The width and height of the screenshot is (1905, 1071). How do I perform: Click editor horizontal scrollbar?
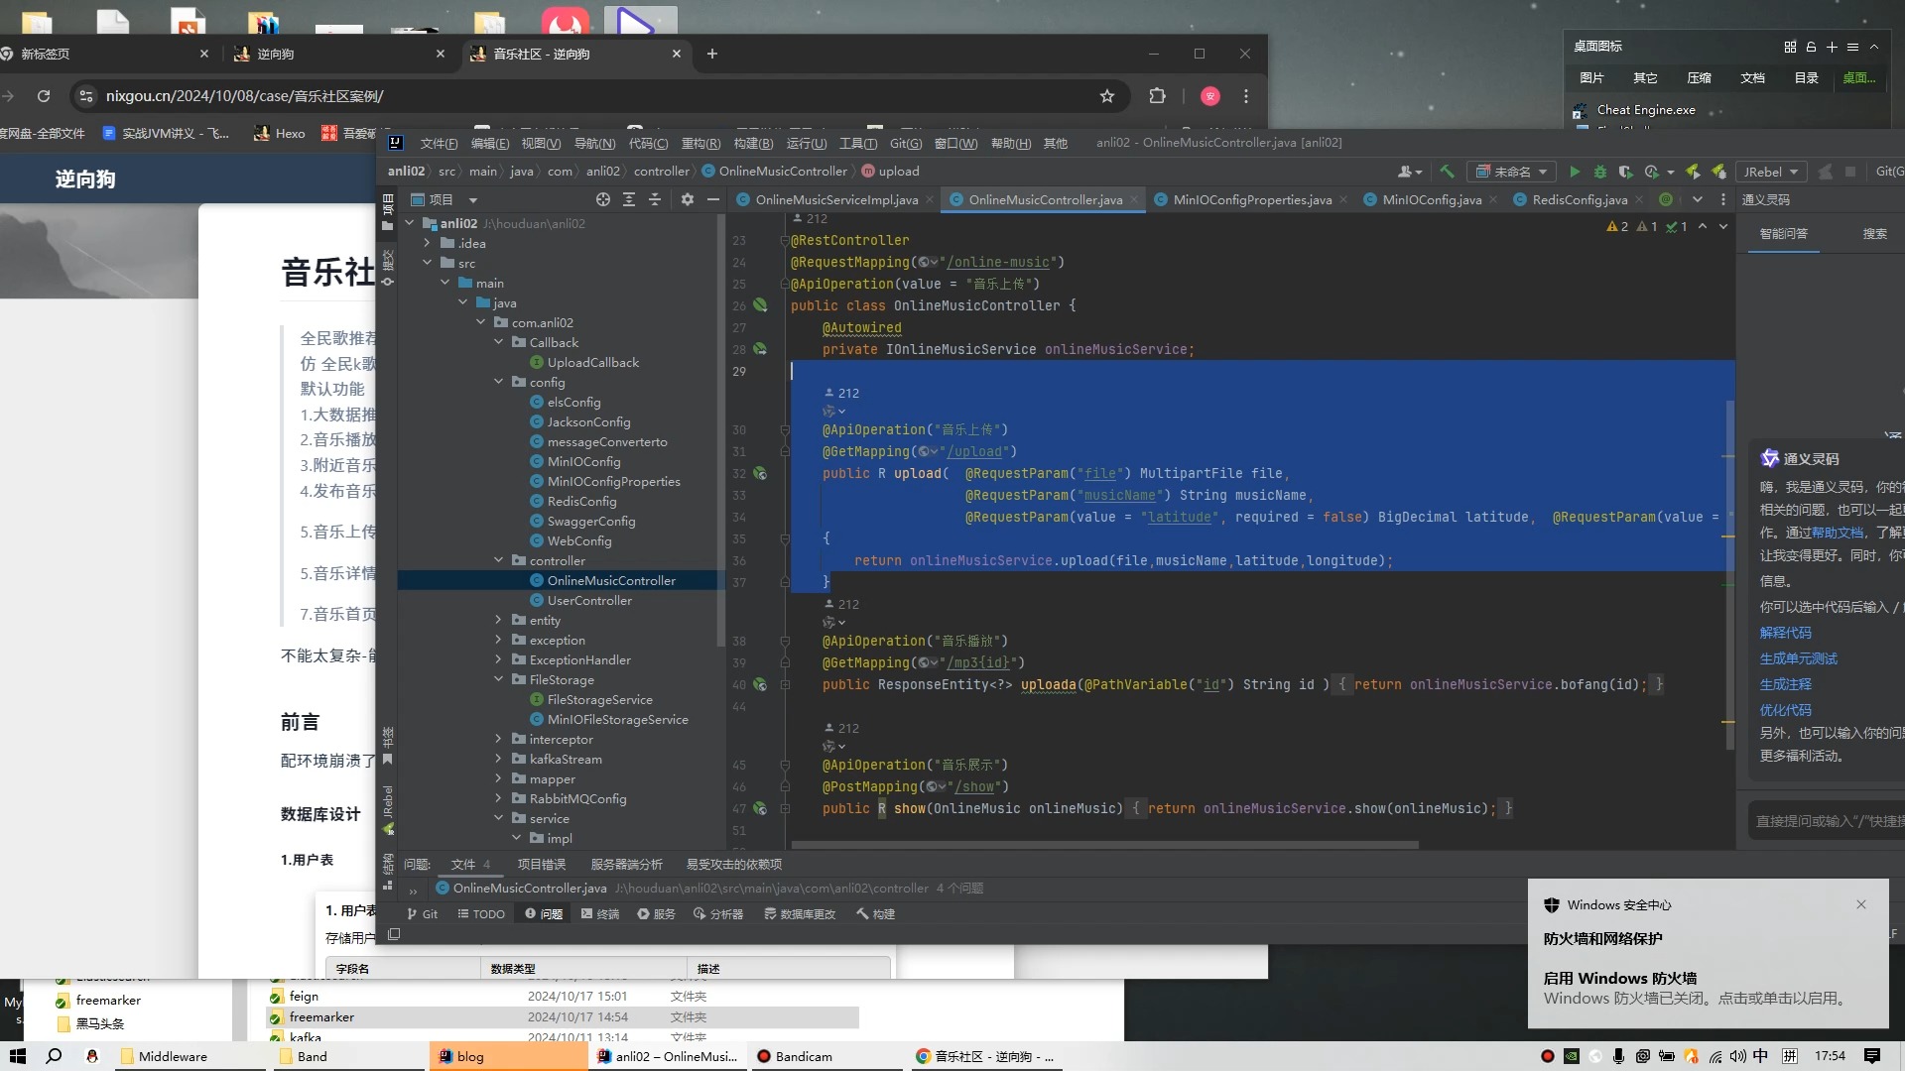[1104, 846]
